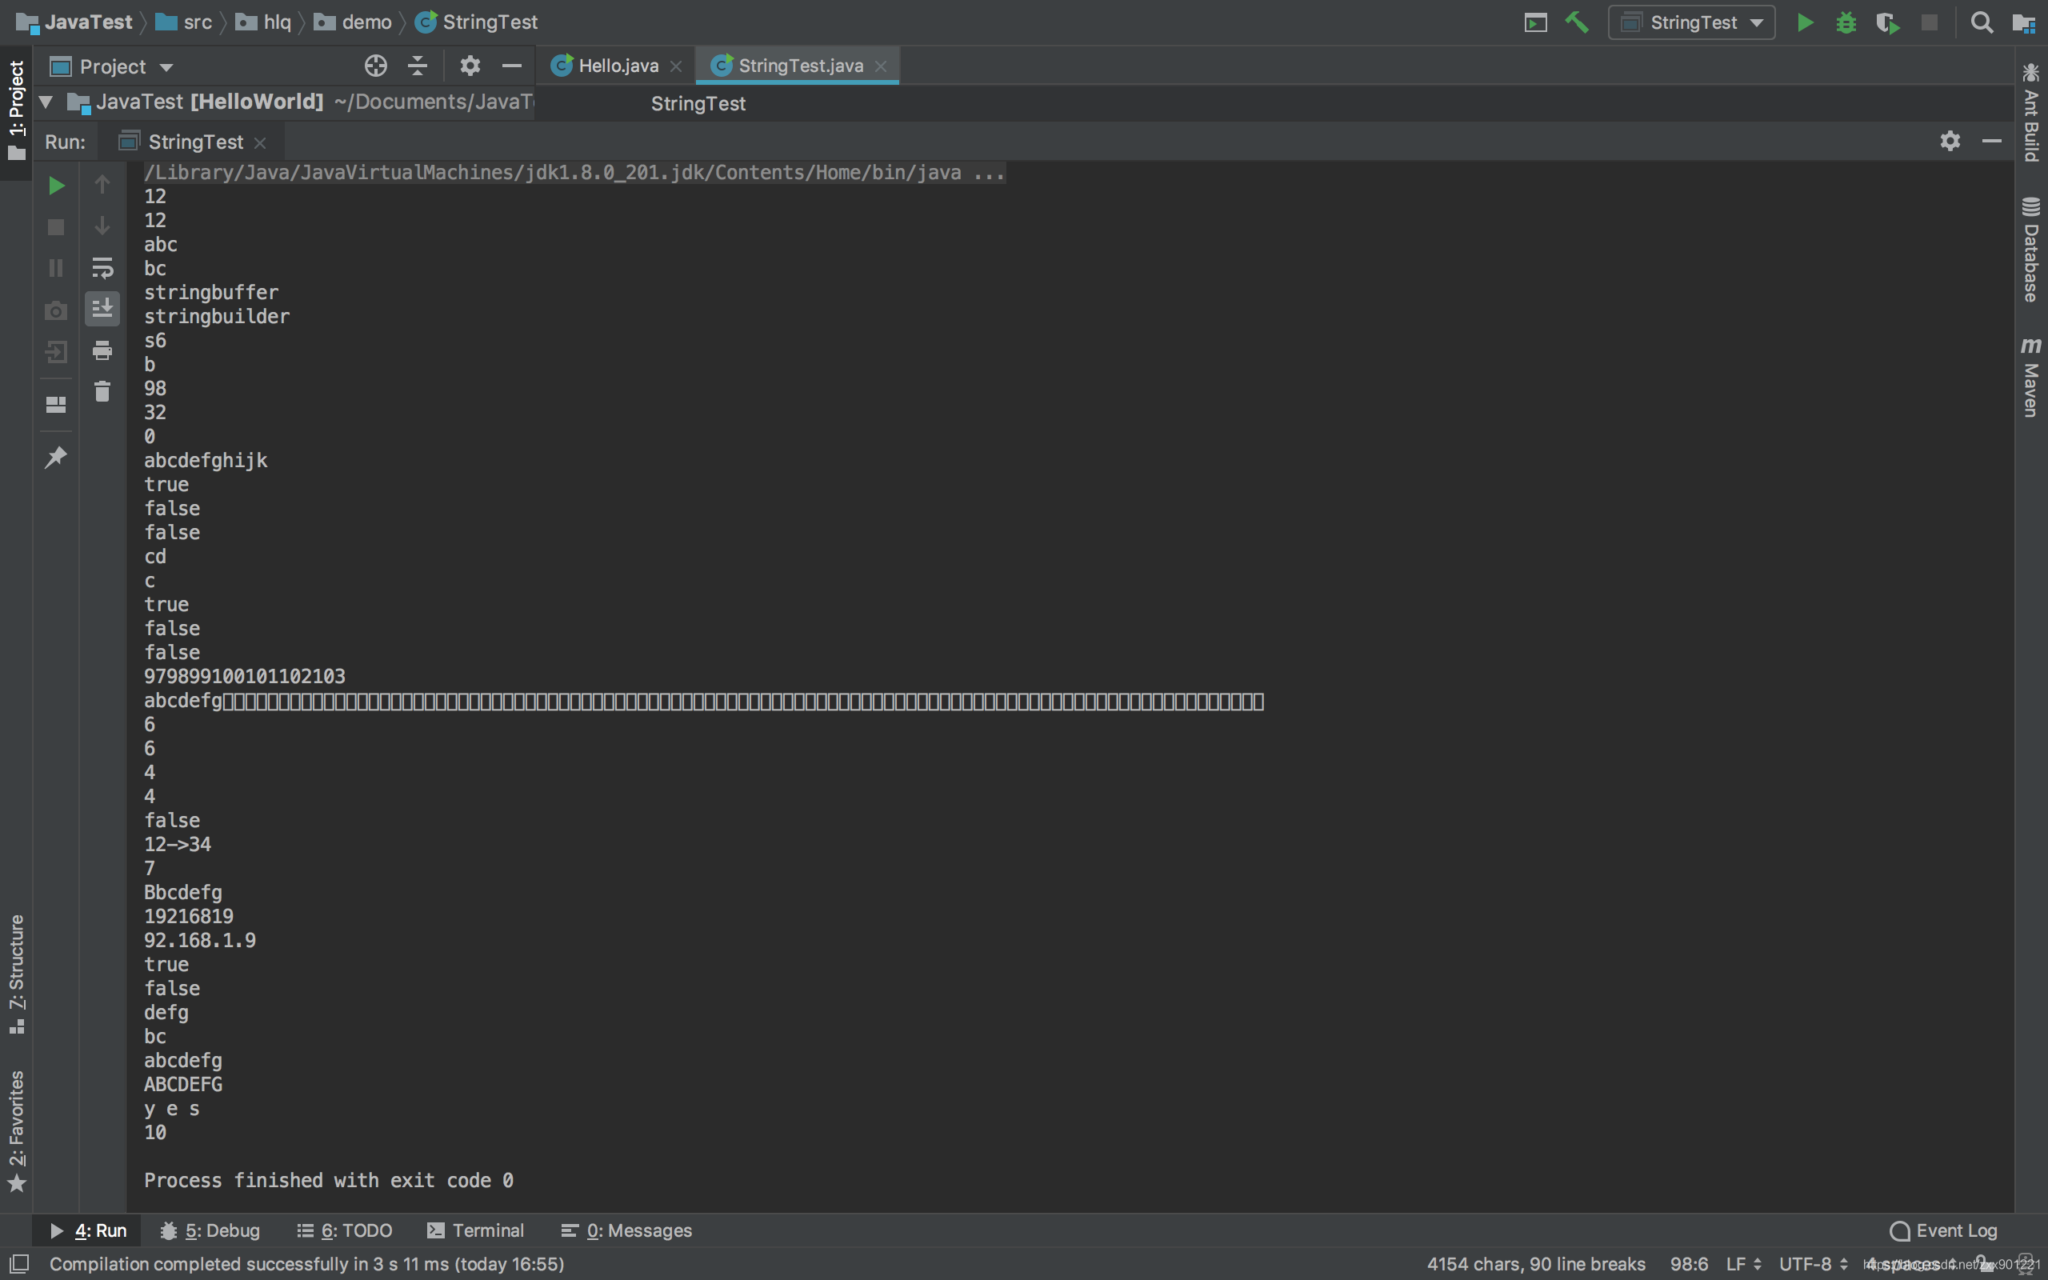Toggle tool window bars icon bottom left

pyautogui.click(x=18, y=1264)
